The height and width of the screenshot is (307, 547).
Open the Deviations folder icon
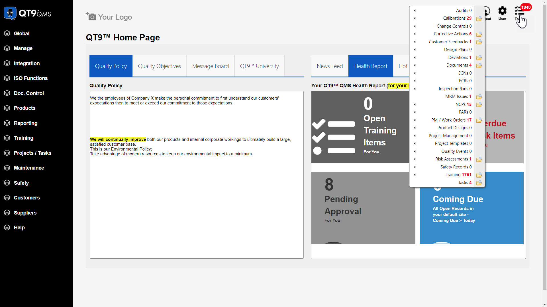click(x=479, y=57)
